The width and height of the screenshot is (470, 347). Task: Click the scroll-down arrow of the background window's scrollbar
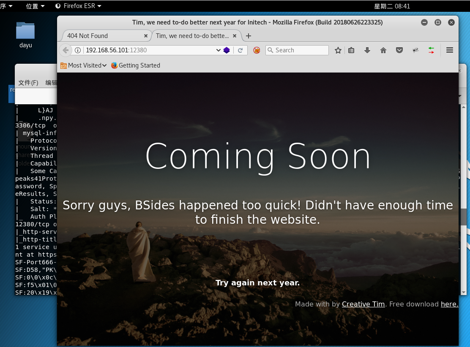coord(464,292)
